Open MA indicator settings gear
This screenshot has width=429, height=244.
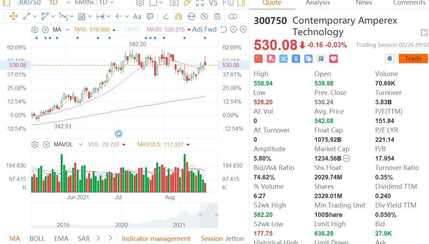(x=35, y=30)
